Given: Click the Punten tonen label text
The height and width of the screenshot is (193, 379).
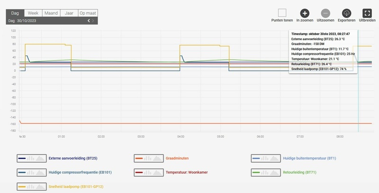Looking at the screenshot, I should 282,20.
